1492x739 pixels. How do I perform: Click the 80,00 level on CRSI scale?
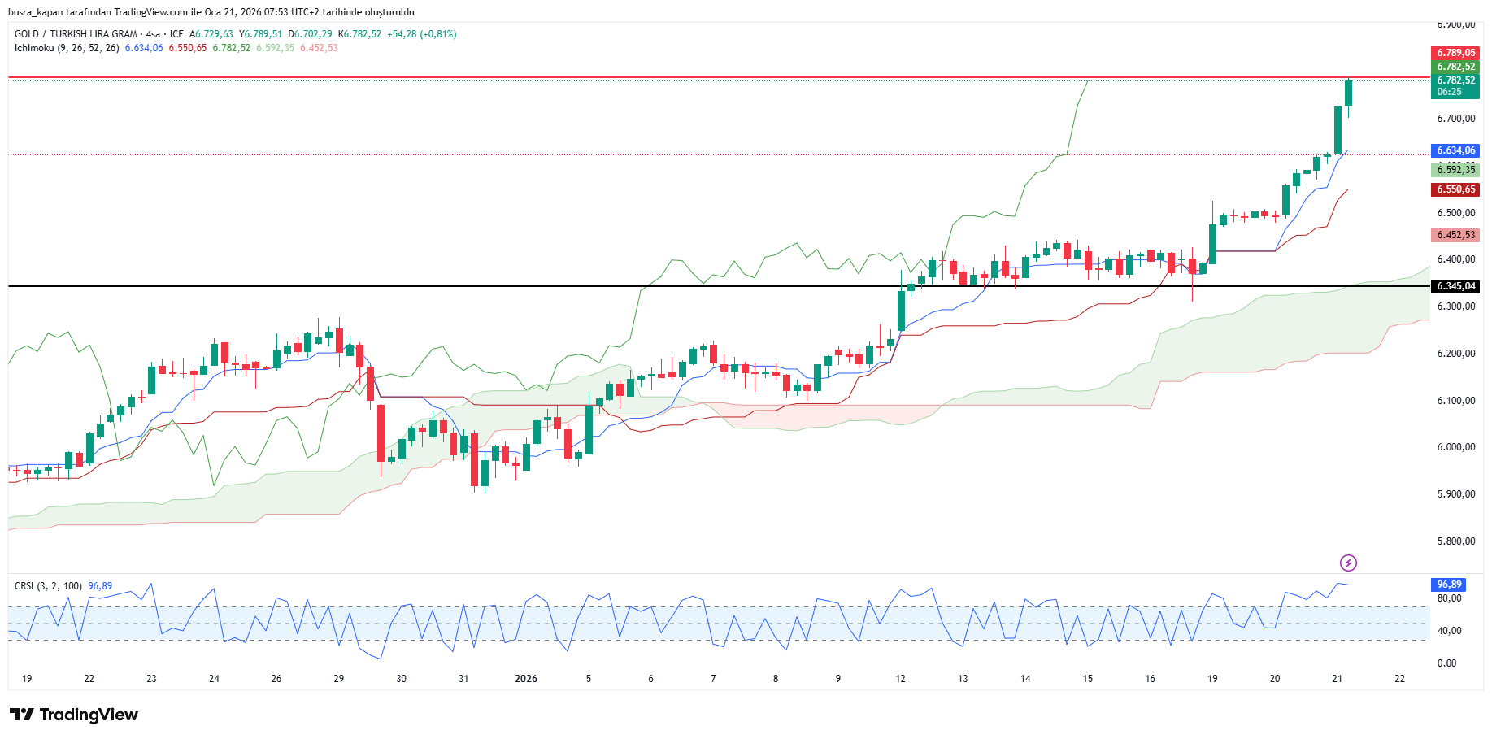pyautogui.click(x=1449, y=598)
